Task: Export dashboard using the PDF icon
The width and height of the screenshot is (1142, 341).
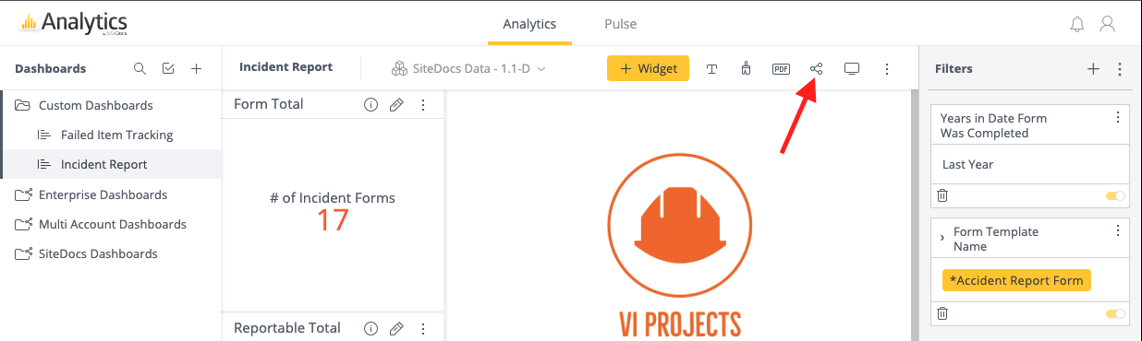Action: coord(781,68)
